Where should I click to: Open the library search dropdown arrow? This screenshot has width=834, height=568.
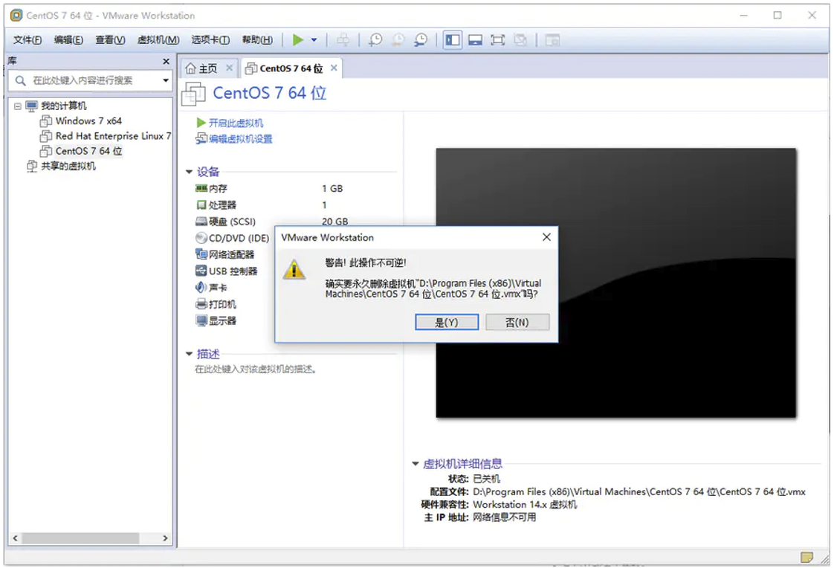166,80
